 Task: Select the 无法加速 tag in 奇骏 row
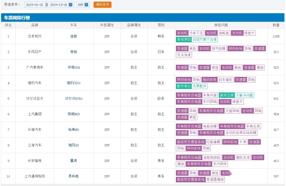[x=184, y=55]
